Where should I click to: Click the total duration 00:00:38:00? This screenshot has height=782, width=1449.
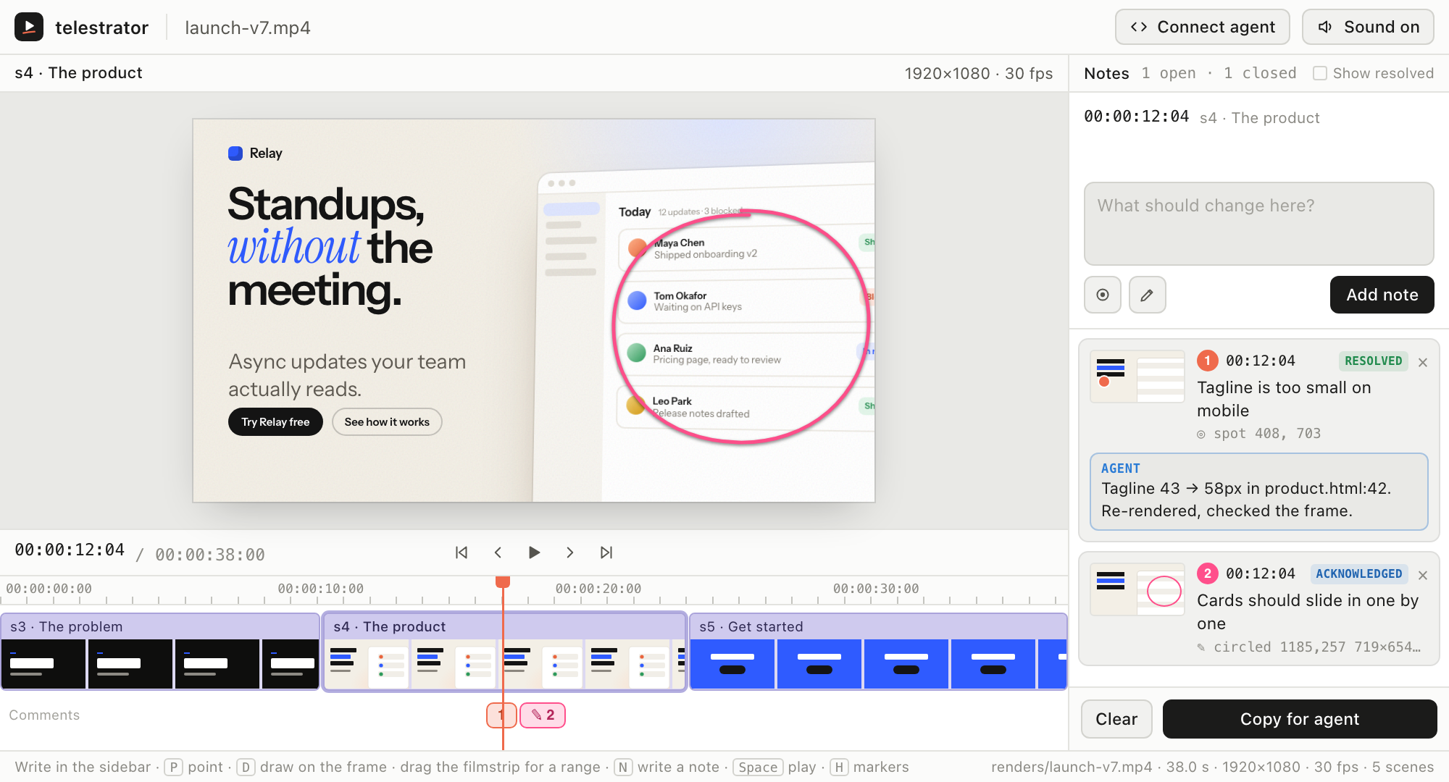coord(210,555)
